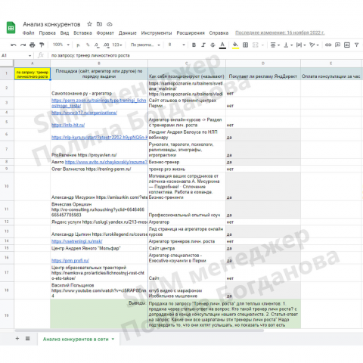
Task: Open the Вид menu
Action: [64, 33]
